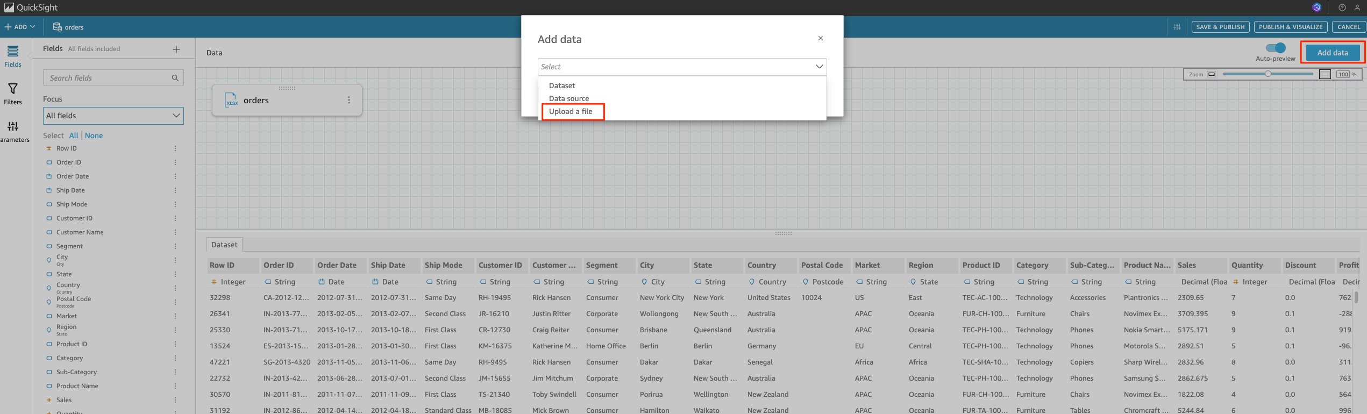Click the orders XLSX file icon
The image size is (1367, 414).
pos(231,100)
